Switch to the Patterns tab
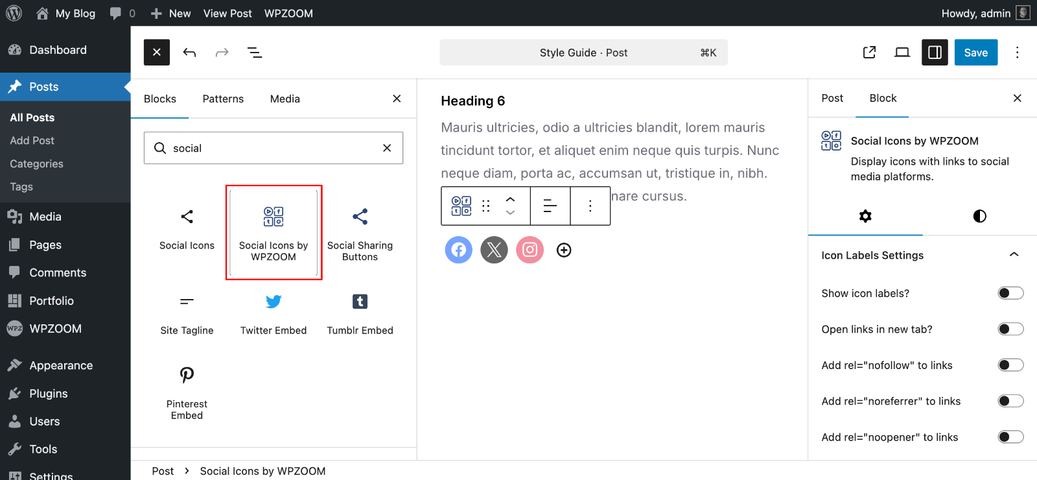Viewport: 1037px width, 480px height. [x=223, y=99]
